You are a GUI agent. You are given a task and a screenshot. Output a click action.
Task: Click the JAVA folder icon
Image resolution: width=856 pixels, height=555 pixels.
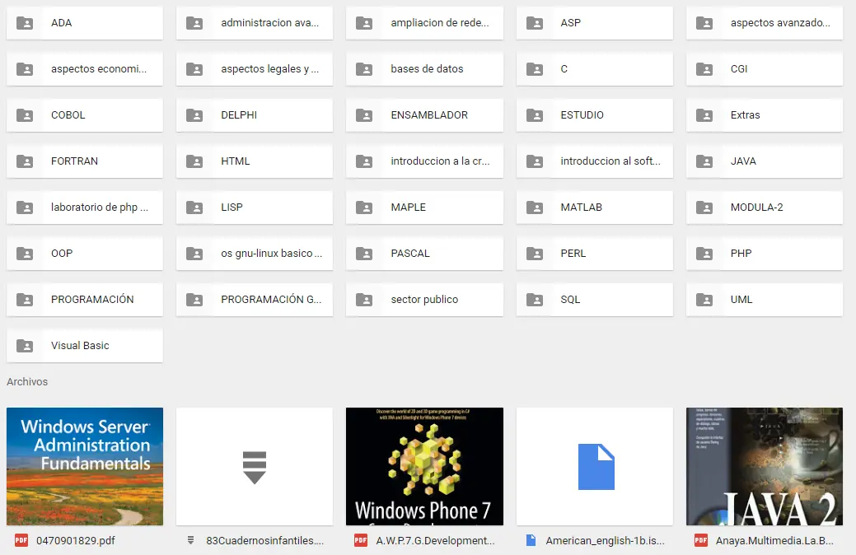[x=704, y=161]
